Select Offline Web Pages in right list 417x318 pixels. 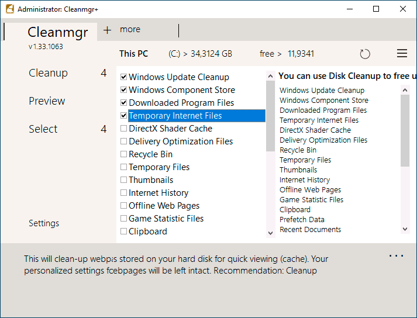pyautogui.click(x=311, y=189)
